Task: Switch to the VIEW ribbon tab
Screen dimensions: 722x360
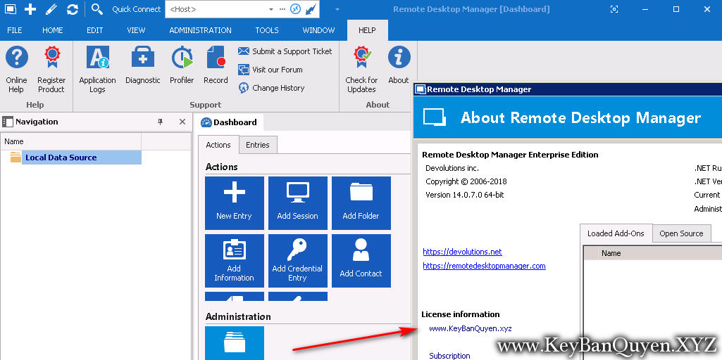Action: (136, 30)
